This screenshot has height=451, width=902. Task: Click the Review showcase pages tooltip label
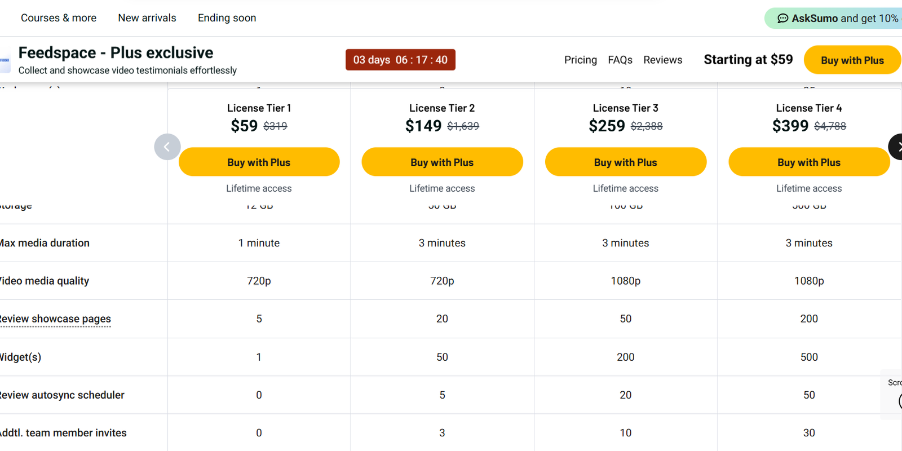(55, 319)
